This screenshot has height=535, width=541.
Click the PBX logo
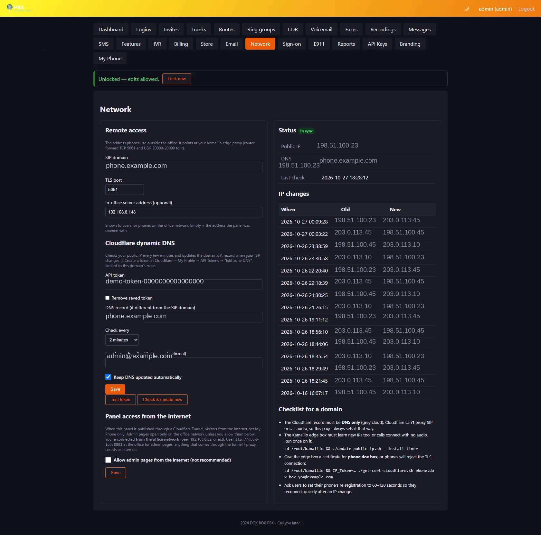click(19, 8)
